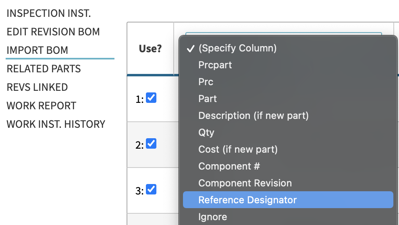This screenshot has width=399, height=225.
Task: Choose the Ignore option
Action: pyautogui.click(x=288, y=217)
